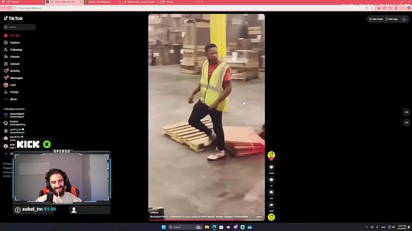The width and height of the screenshot is (412, 231).
Task: Open Microsoft Store from taskbar
Action: pyautogui.click(x=221, y=227)
